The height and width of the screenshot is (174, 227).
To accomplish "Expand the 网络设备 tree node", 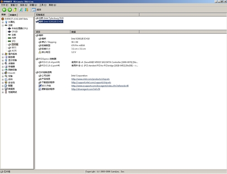I will click(x=3, y=70).
